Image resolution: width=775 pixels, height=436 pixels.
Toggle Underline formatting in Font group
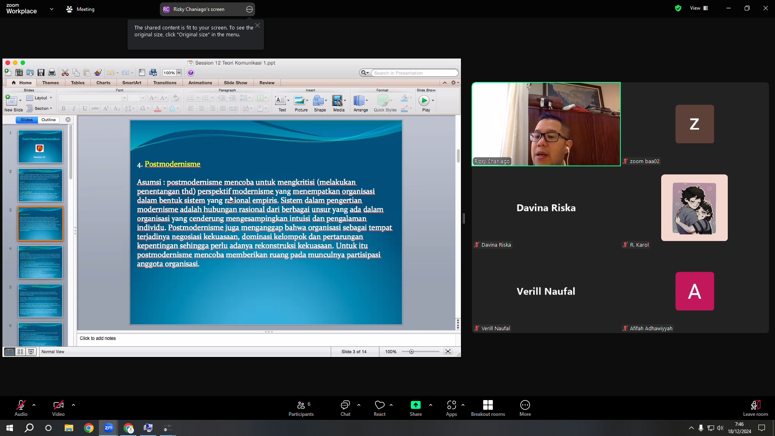tap(84, 109)
